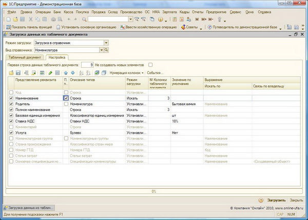Open the calculator icon in main toolbar
Image resolution: width=308 pixels, height=220 pixels.
tap(175, 19)
